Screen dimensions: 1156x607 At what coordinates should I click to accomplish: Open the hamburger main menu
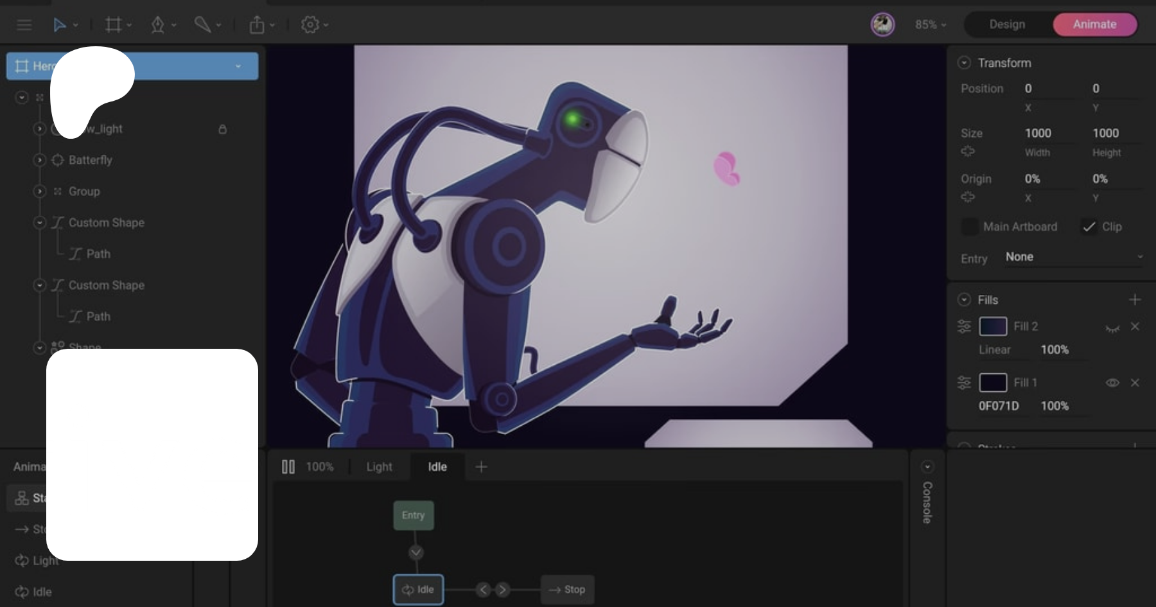coord(24,25)
